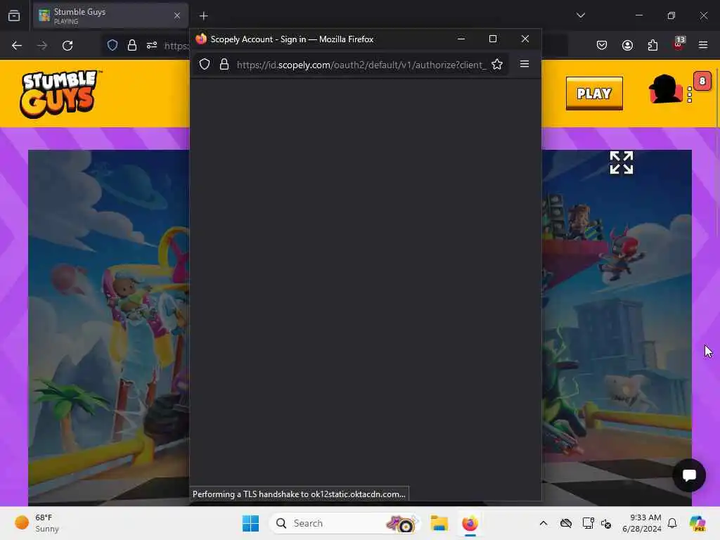Screen dimensions: 720x540
Task: Click the display/network tray icon
Action: click(588, 523)
